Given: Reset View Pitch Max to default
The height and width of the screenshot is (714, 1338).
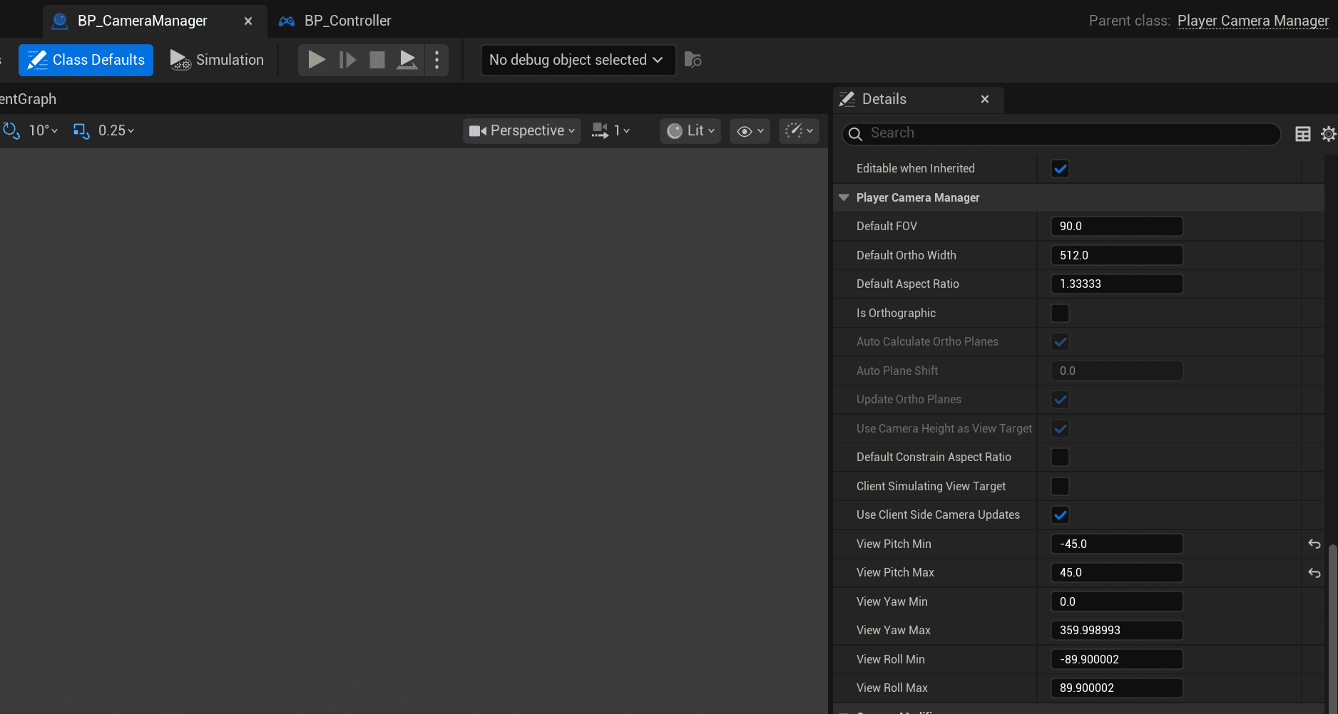Looking at the screenshot, I should 1314,573.
